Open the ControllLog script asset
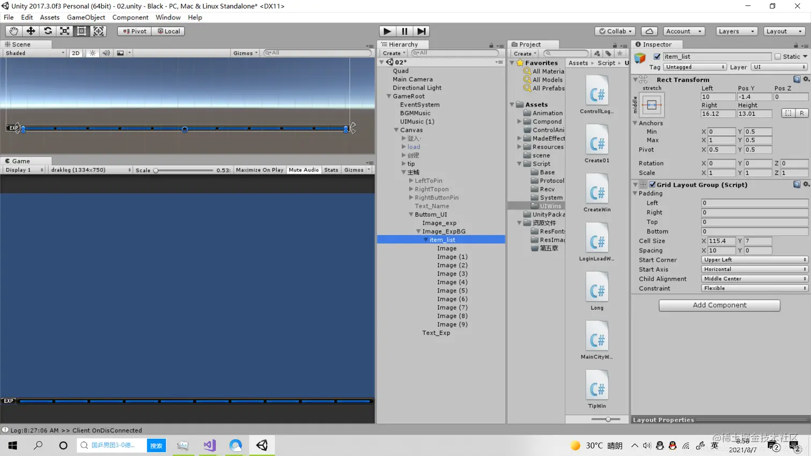This screenshot has height=456, width=811. pyautogui.click(x=597, y=95)
